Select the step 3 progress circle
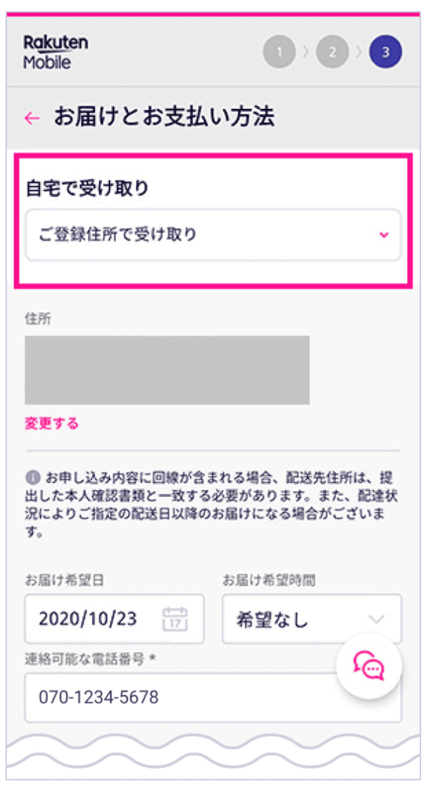428x790 pixels. tap(386, 52)
